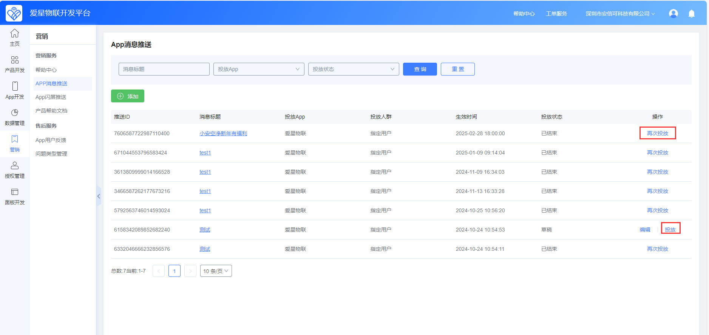This screenshot has width=709, height=335.
Task: Click 再次投放 for 2024-10-25 10:56:20 row
Action: (658, 210)
